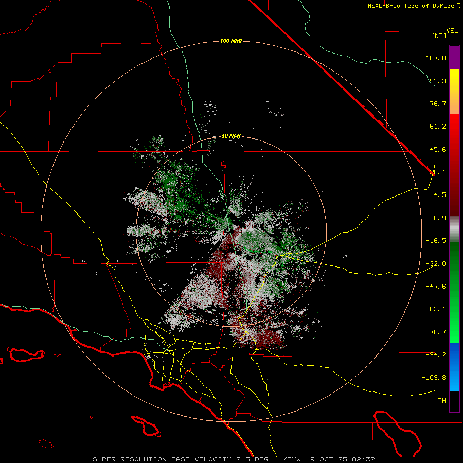Select the -109.8 scale value
463x463 pixels.
[x=434, y=378]
